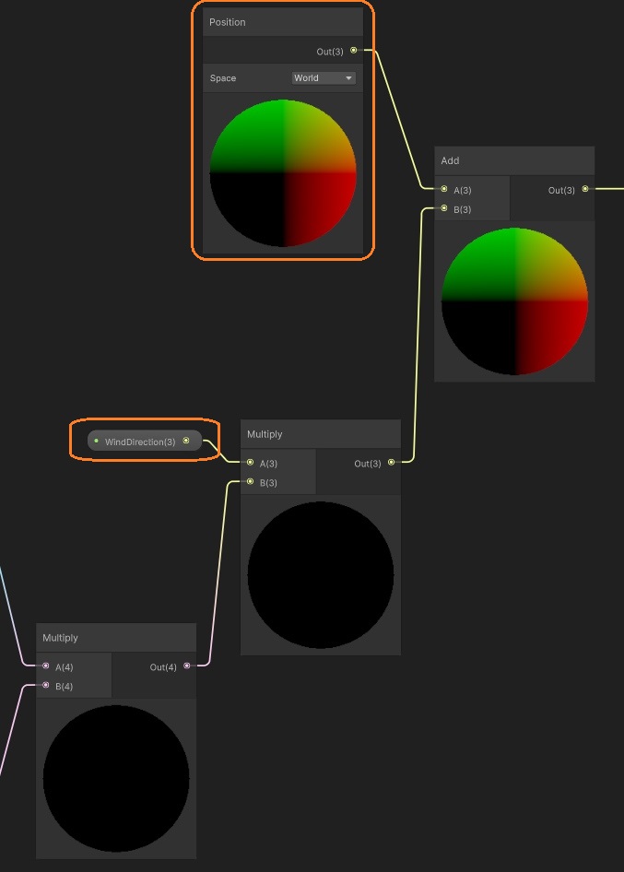This screenshot has width=624, height=872.
Task: Select the WindDirection(3) property node
Action: click(x=145, y=441)
